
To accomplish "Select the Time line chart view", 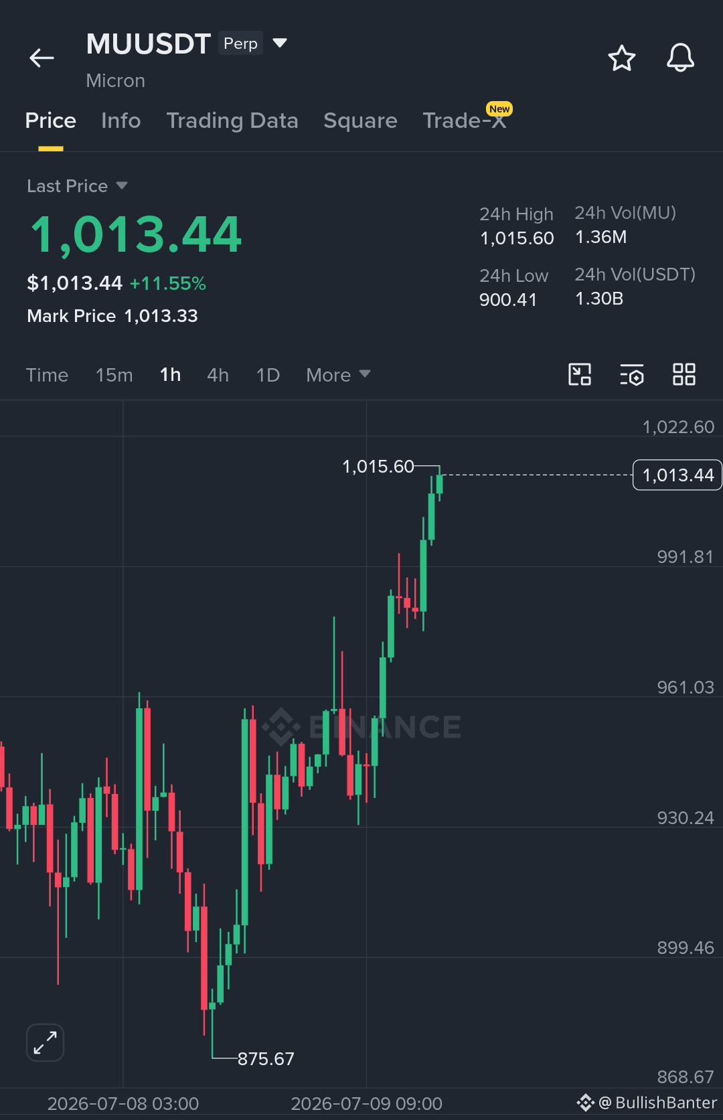I will click(47, 375).
